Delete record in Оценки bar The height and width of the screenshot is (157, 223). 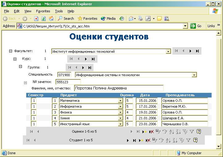pyautogui.click(x=151, y=132)
